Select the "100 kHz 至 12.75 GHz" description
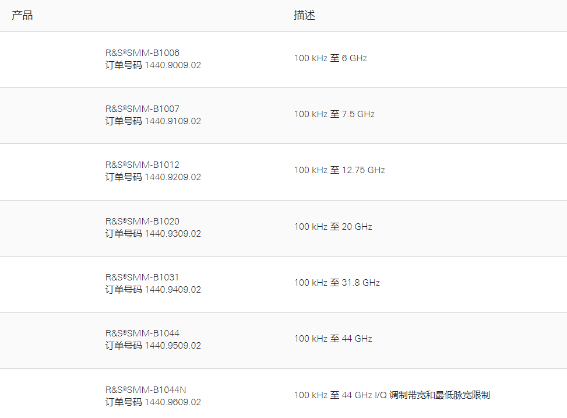 pos(339,170)
